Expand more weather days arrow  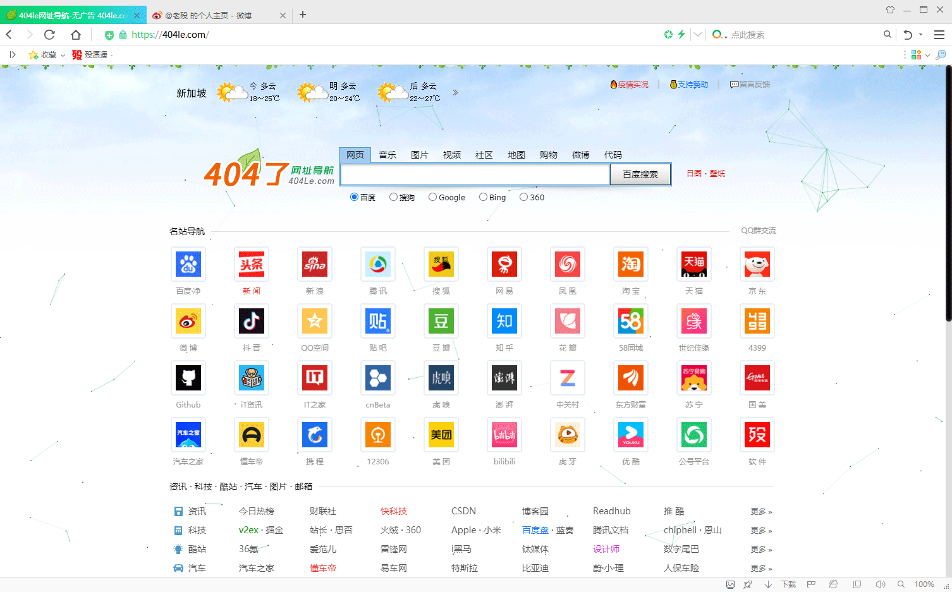point(455,93)
